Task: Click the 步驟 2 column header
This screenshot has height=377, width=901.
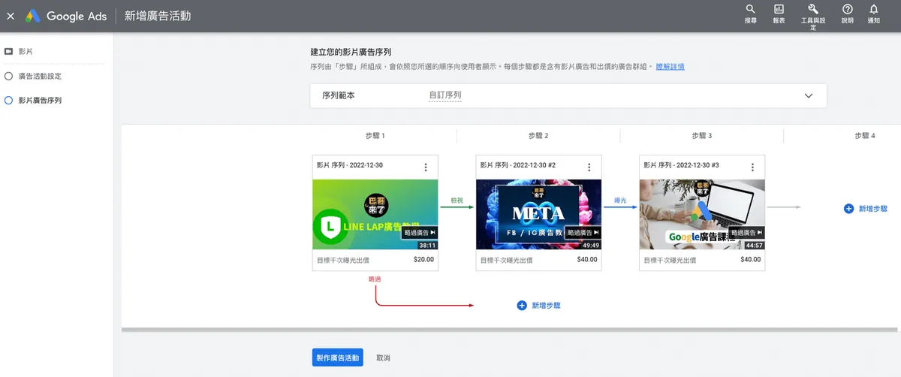Action: [538, 136]
